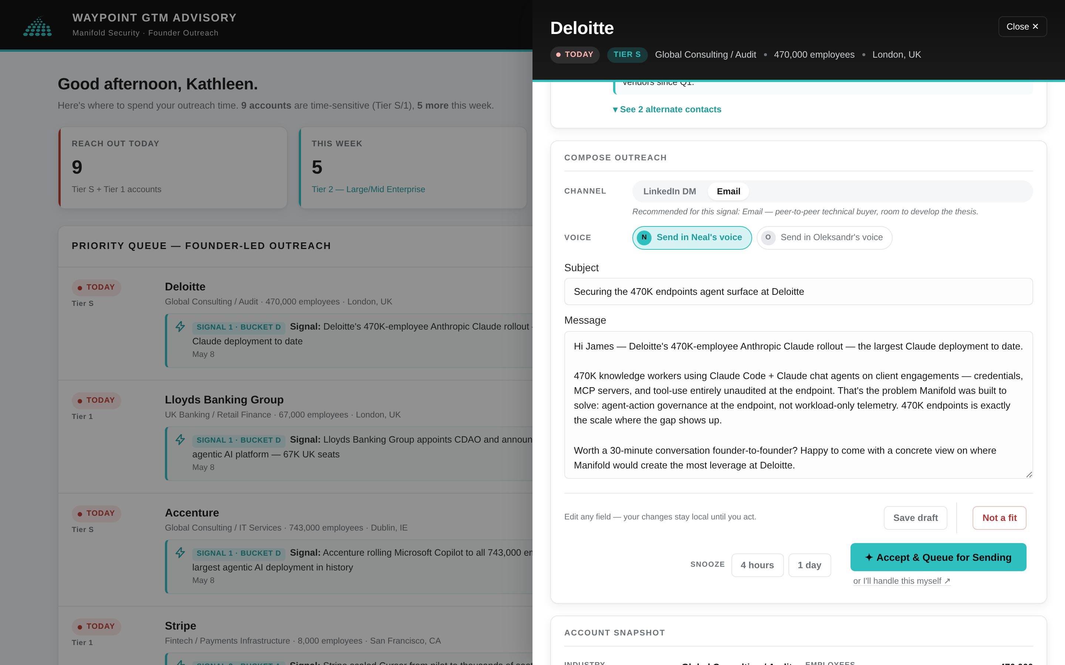Select the LinkedIn DM channel

pyautogui.click(x=669, y=191)
